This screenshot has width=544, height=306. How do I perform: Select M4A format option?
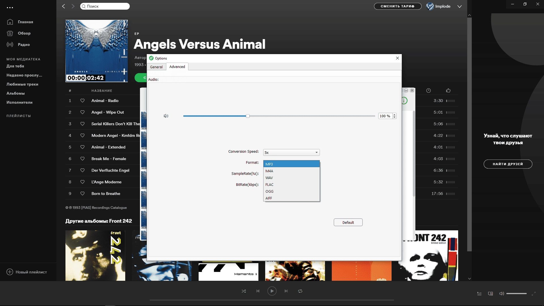(x=291, y=171)
